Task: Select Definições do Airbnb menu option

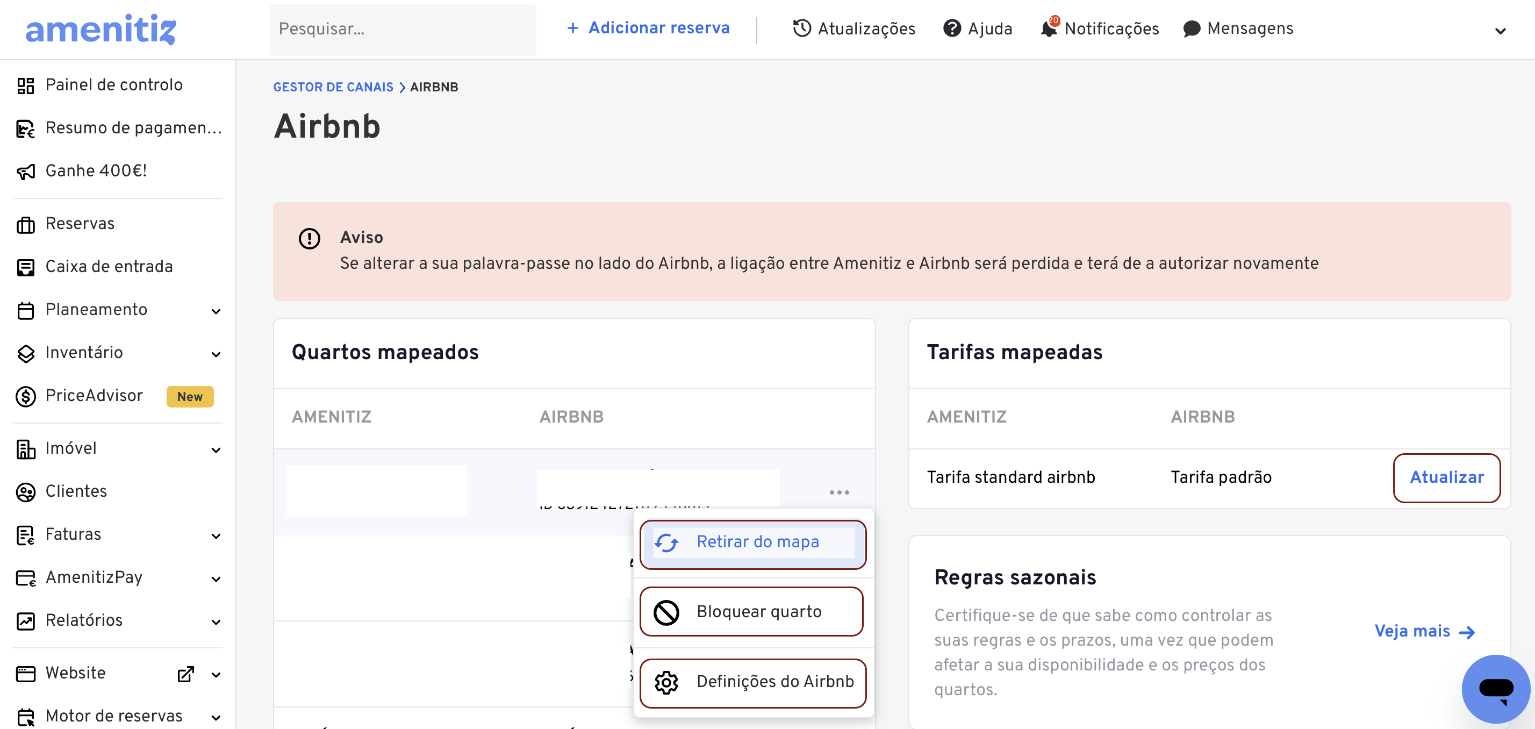Action: (x=753, y=683)
